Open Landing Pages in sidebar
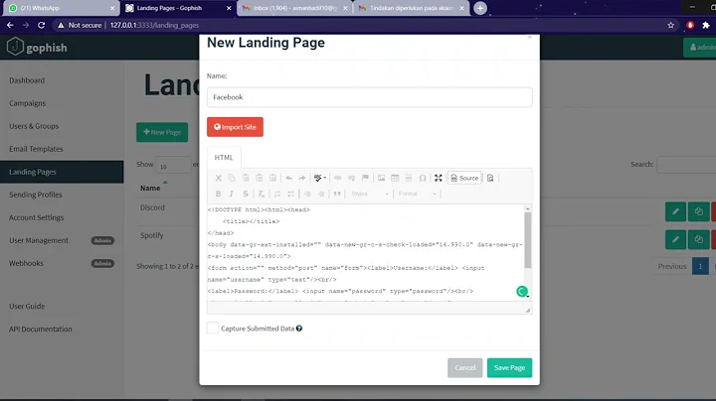Screen dimensions: 716x401 pos(62,172)
